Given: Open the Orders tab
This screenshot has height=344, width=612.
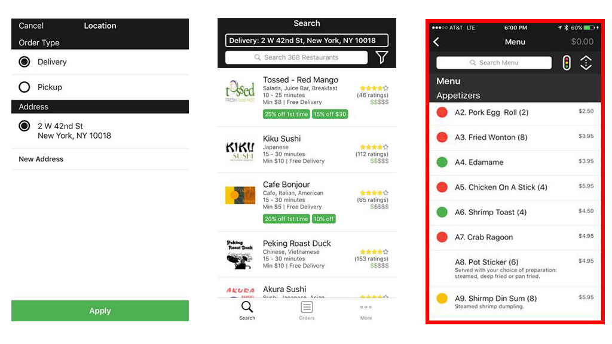Looking at the screenshot, I should pyautogui.click(x=307, y=310).
